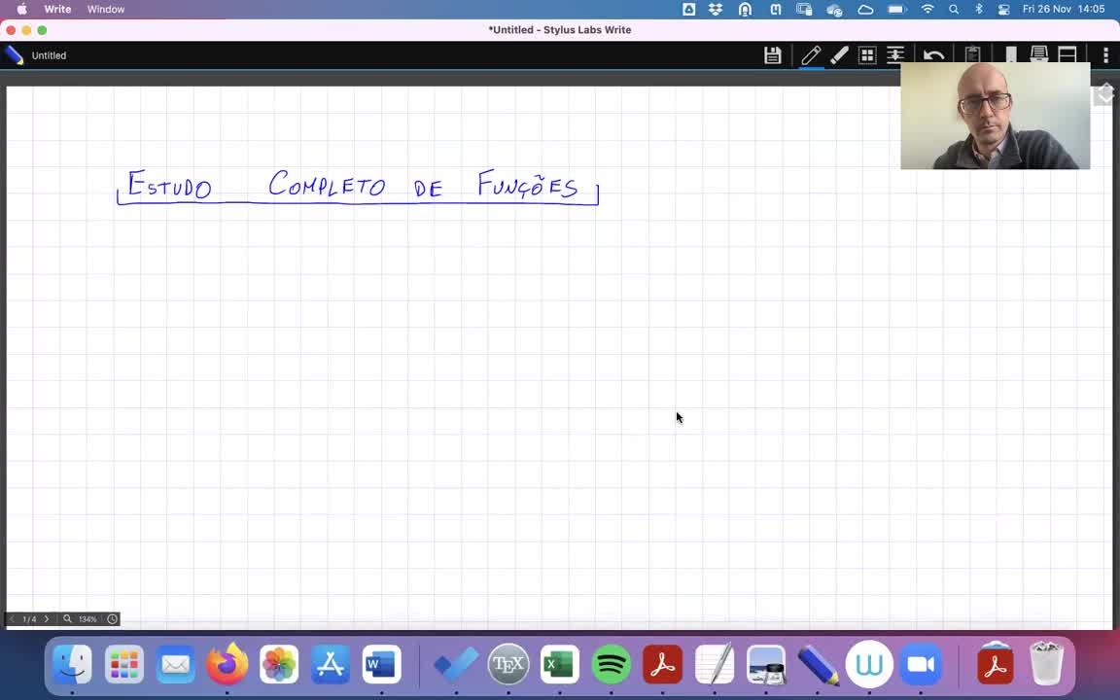1120x700 pixels.
Task: Undo the last stroke
Action: coord(933,55)
